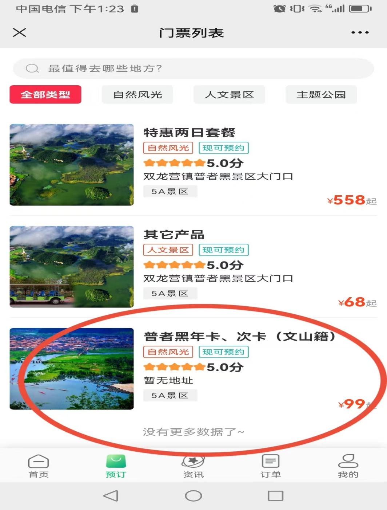Filter by 自然风光 category

tap(137, 95)
